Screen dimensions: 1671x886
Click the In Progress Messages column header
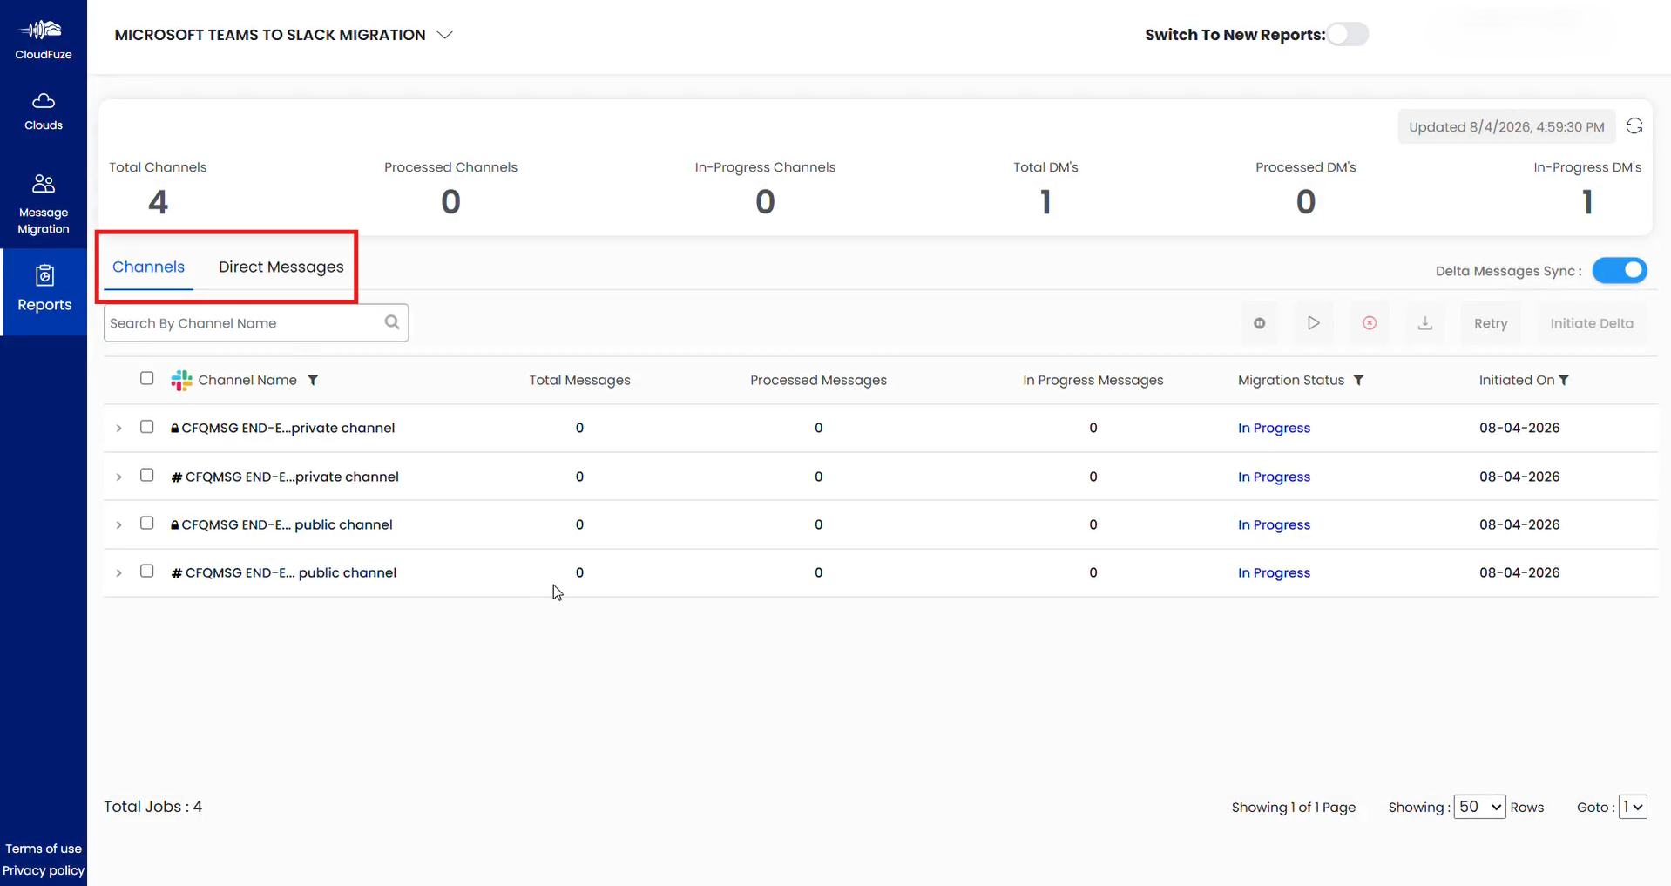(x=1093, y=380)
